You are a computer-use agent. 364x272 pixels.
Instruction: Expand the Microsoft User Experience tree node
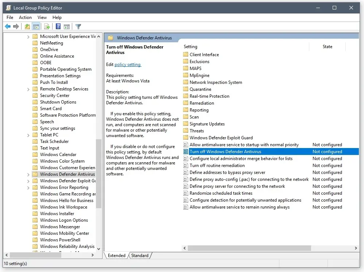point(28,37)
